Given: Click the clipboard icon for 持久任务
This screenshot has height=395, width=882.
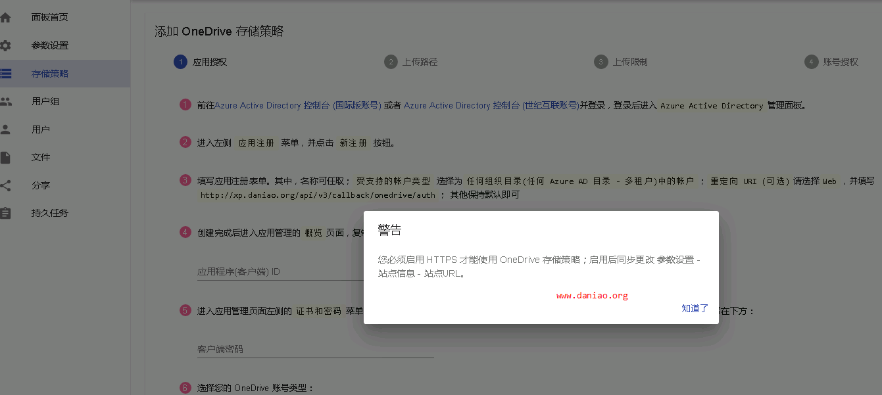Looking at the screenshot, I should pyautogui.click(x=5, y=214).
